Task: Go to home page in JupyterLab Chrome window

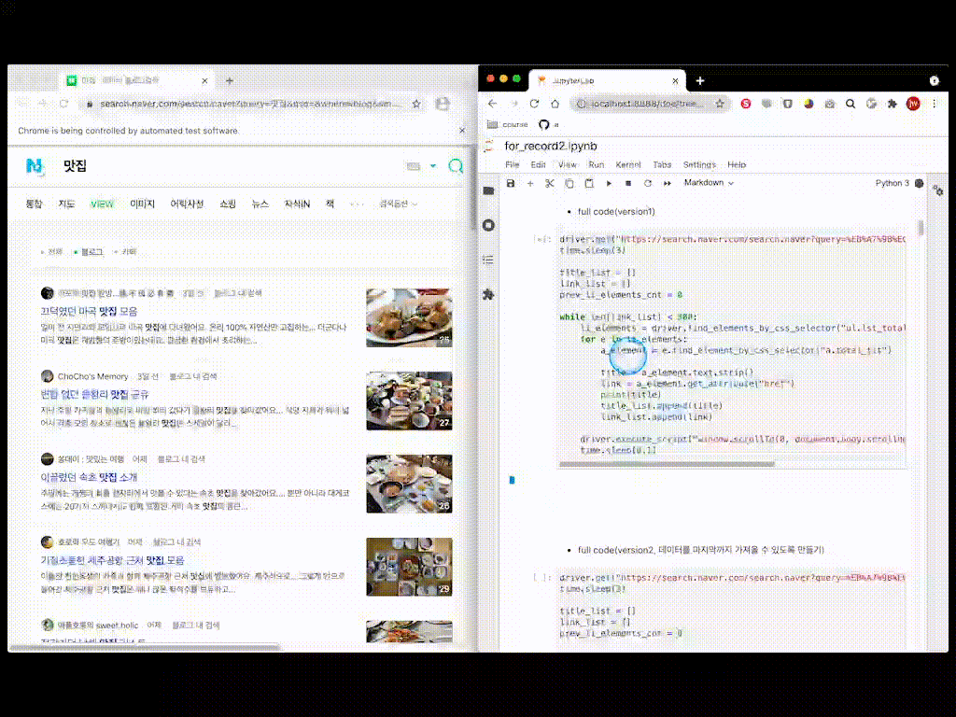Action: pos(555,104)
